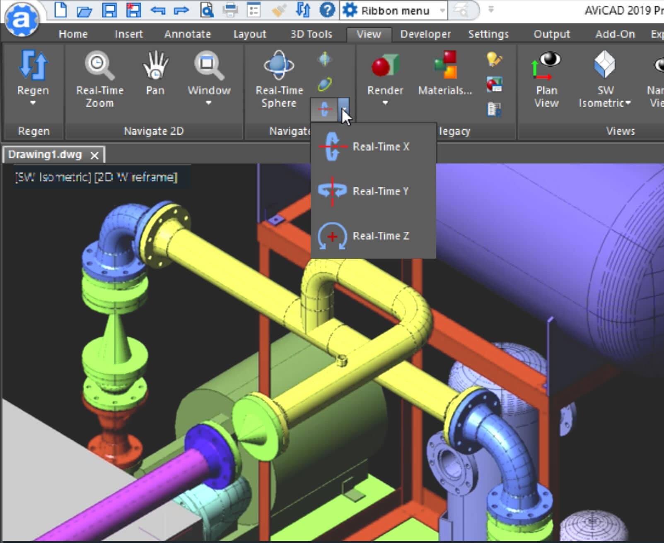Open the Ribbon menu workspace dropdown
Screen dimensions: 664x543
click(x=442, y=11)
